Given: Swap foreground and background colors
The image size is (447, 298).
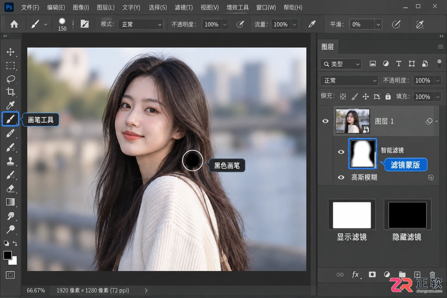Looking at the screenshot, I should pyautogui.click(x=15, y=243).
